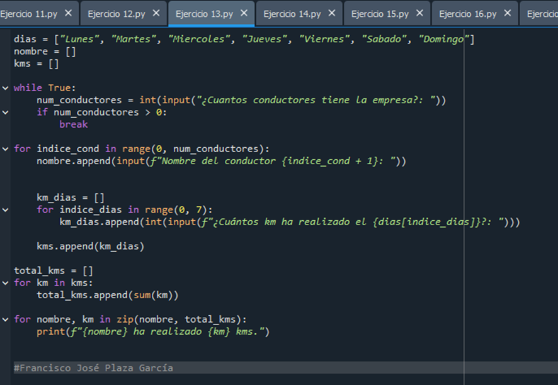Close the active Ejercicio 13.py tab
This screenshot has width=558, height=385.
pyautogui.click(x=244, y=13)
